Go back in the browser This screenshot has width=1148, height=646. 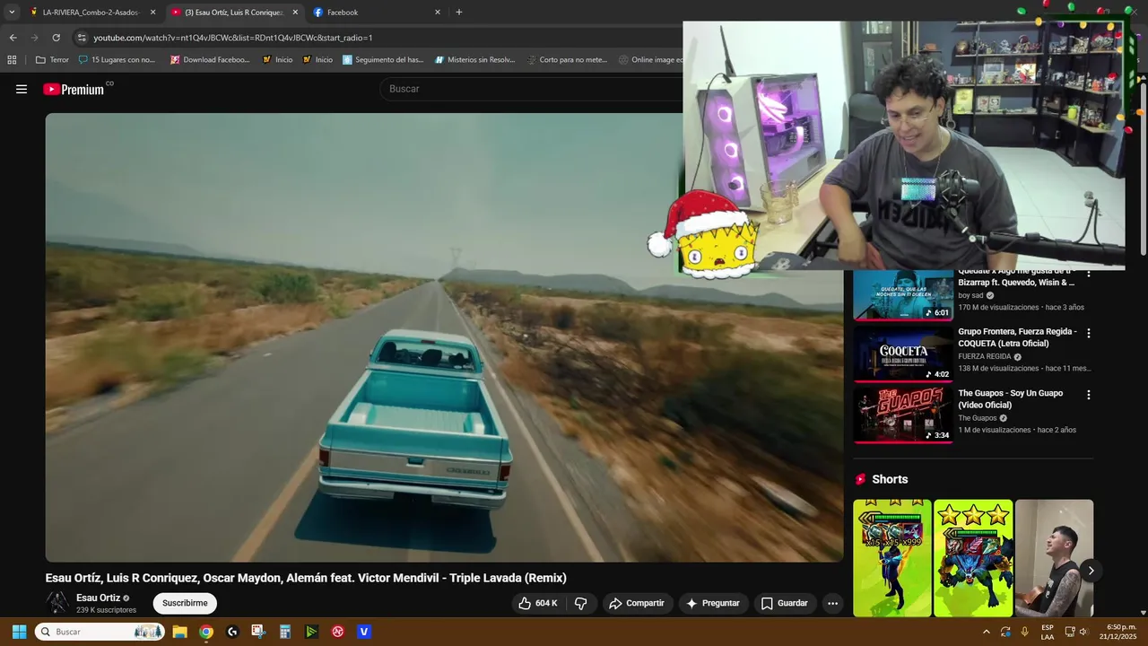(x=13, y=38)
